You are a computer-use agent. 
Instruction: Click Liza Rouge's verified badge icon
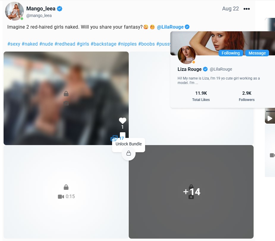(205, 69)
